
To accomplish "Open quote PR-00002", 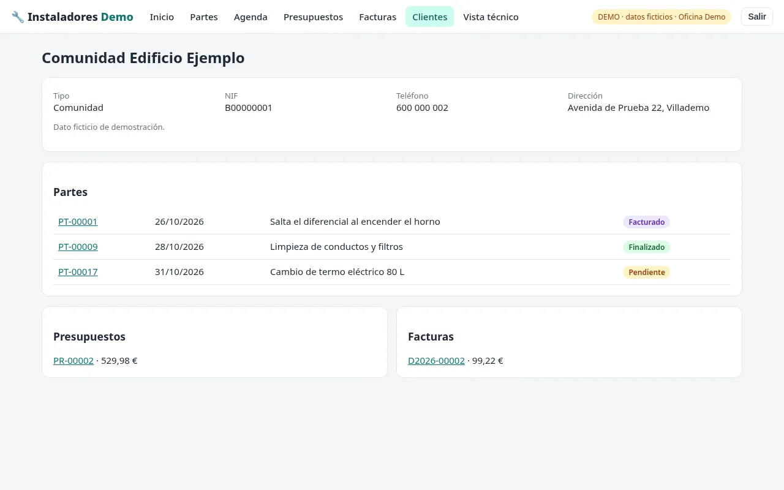I will 73,361.
